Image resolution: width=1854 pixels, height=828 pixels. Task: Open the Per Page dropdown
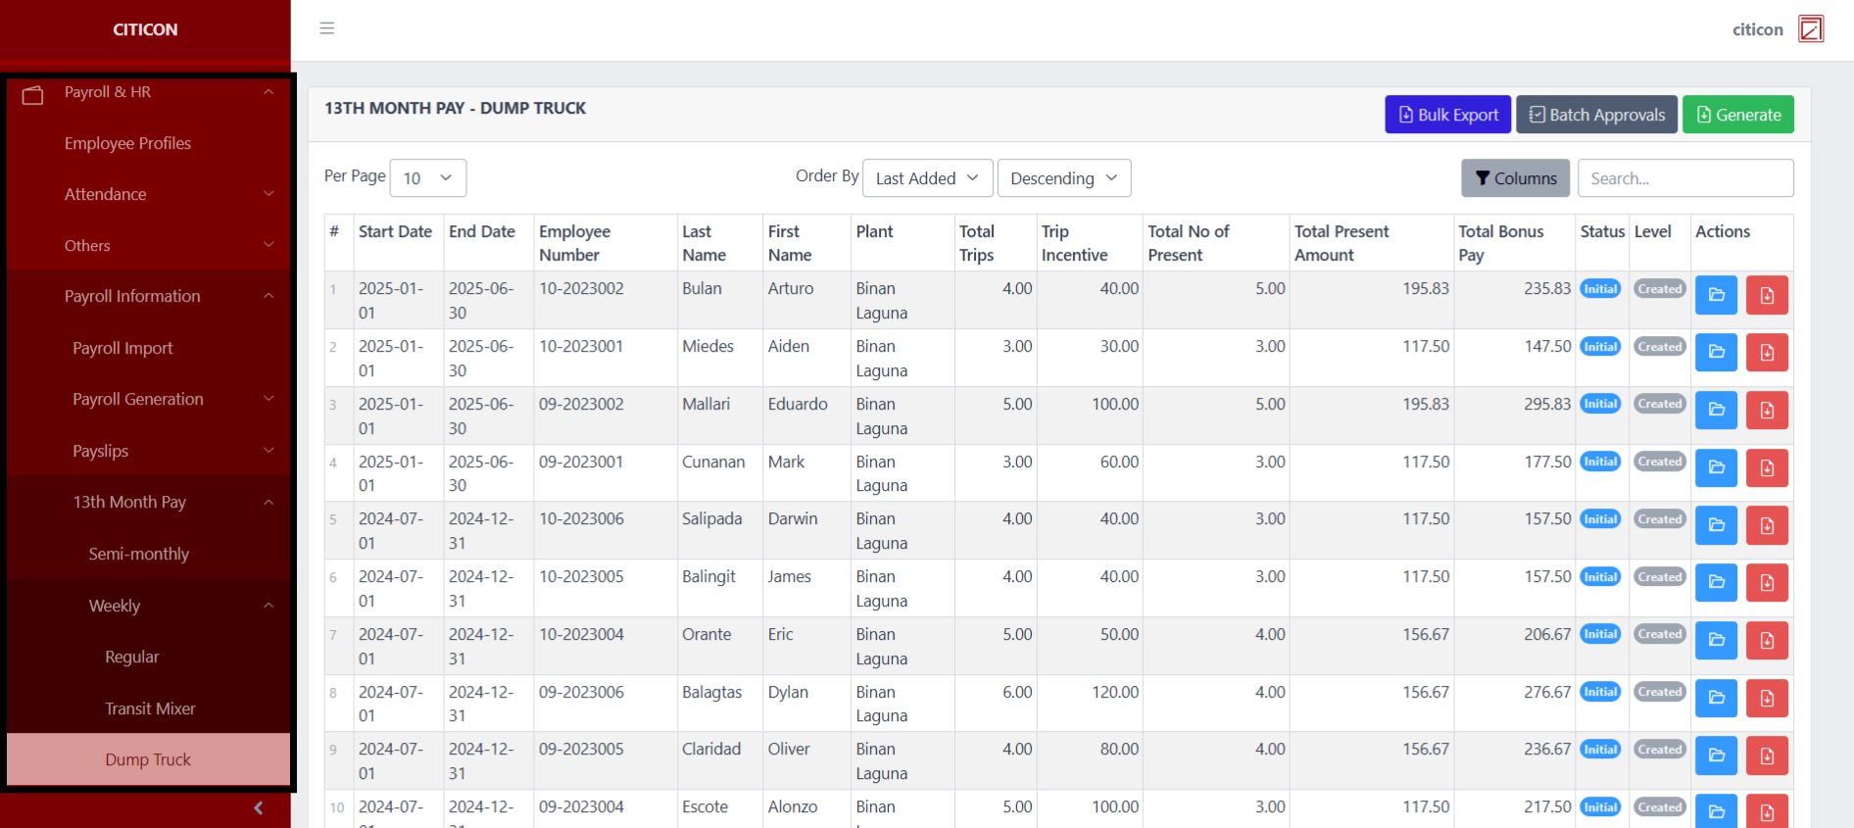427,178
